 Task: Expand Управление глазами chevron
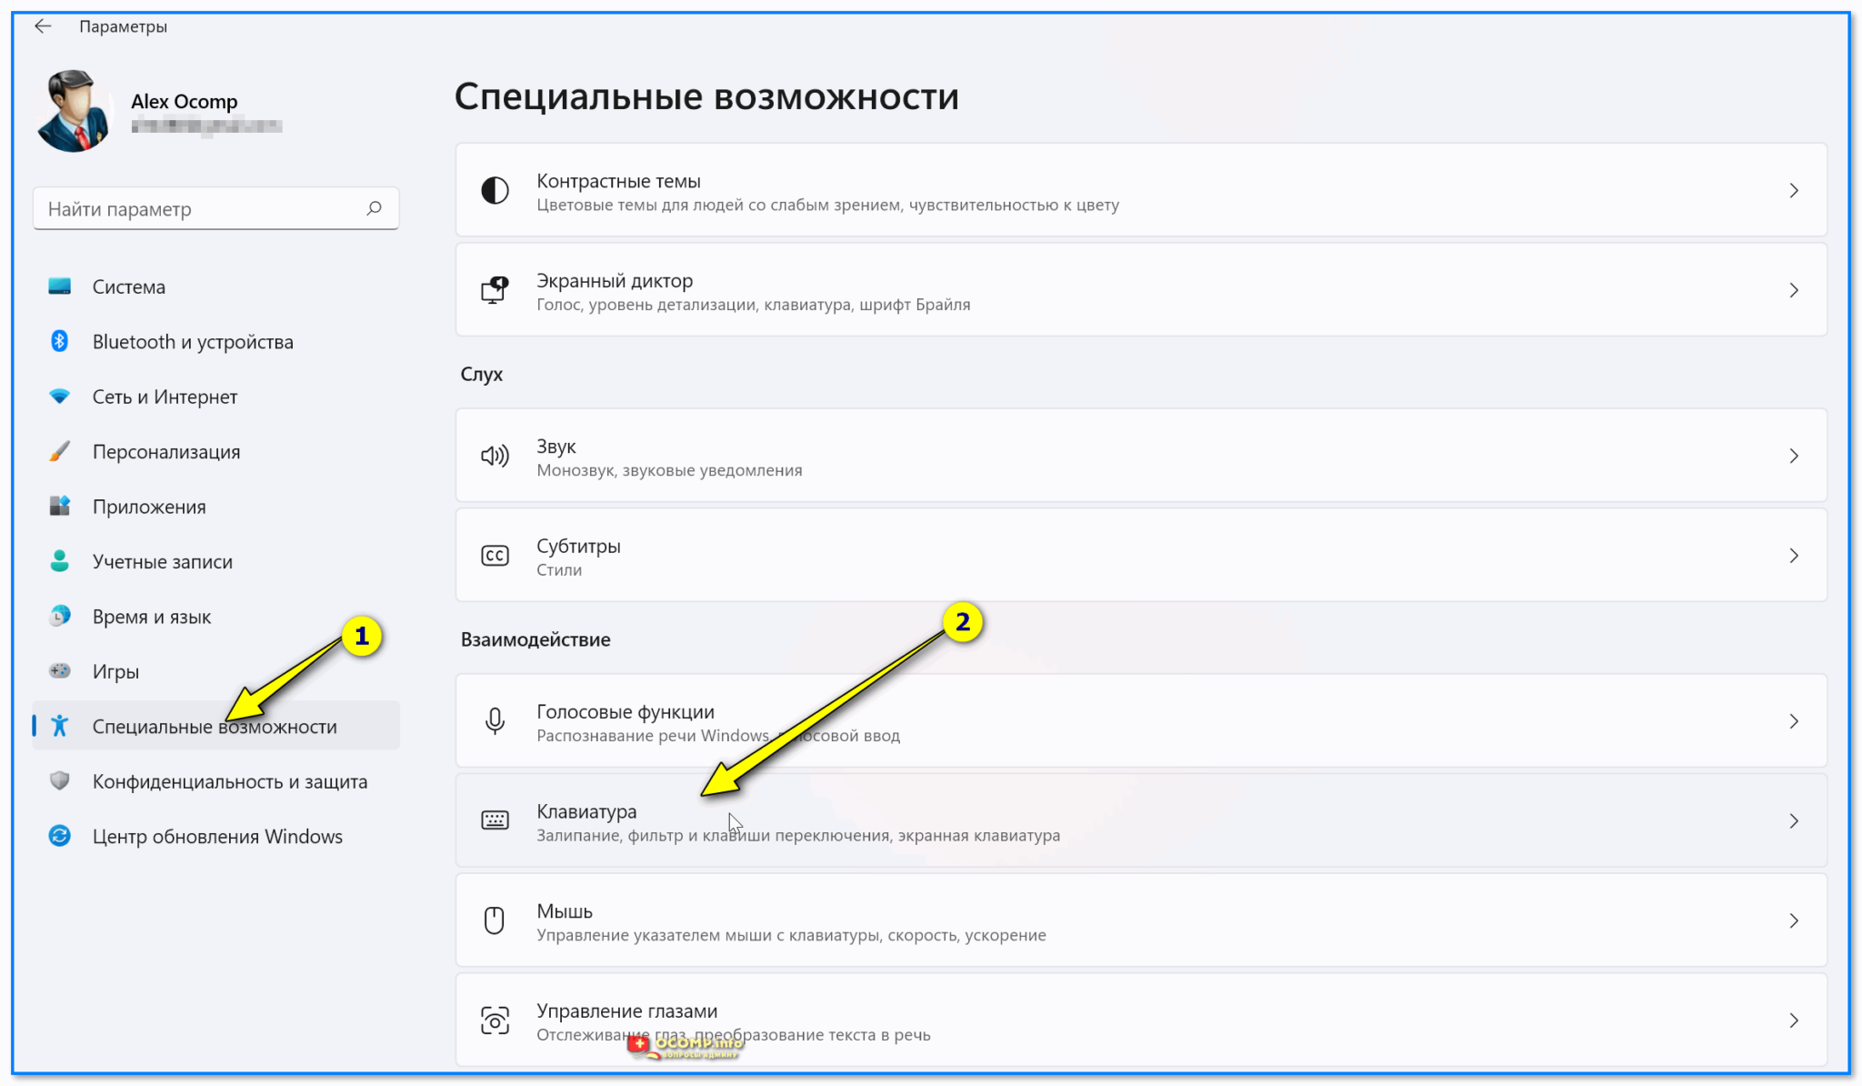coord(1793,1021)
